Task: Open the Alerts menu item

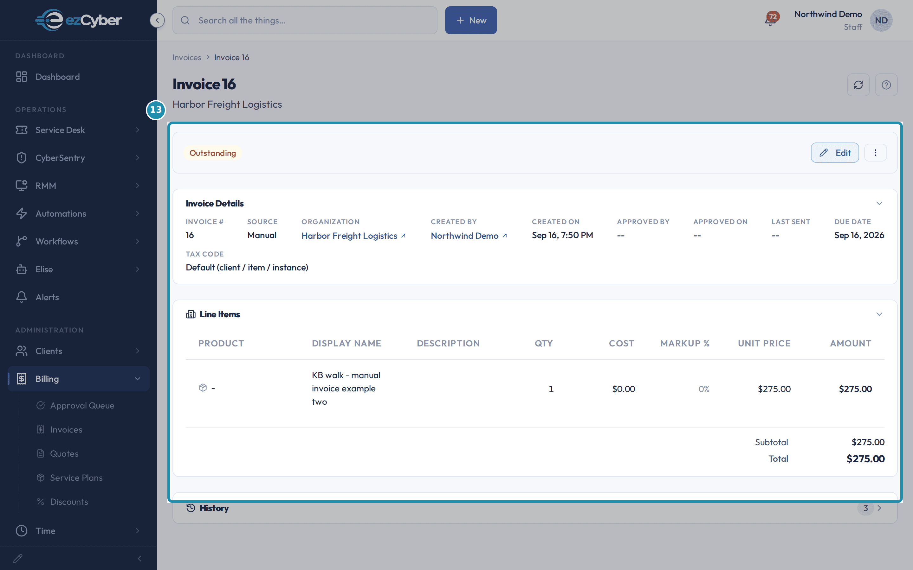Action: click(x=79, y=297)
